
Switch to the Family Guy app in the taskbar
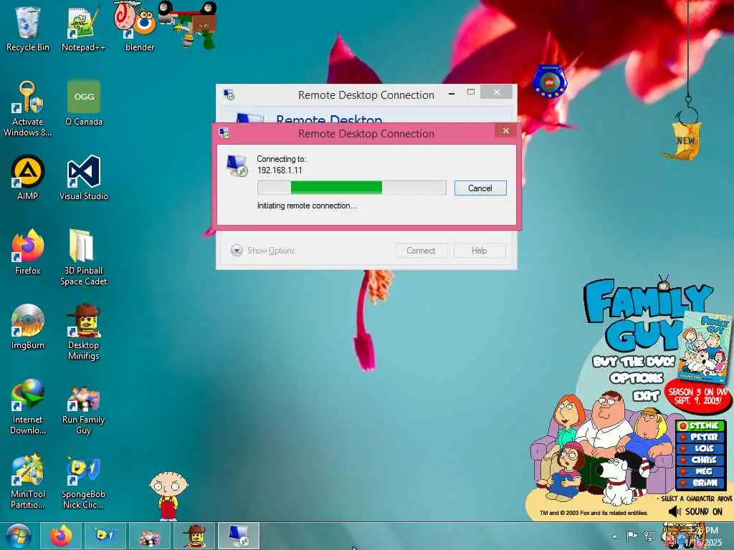(x=150, y=536)
